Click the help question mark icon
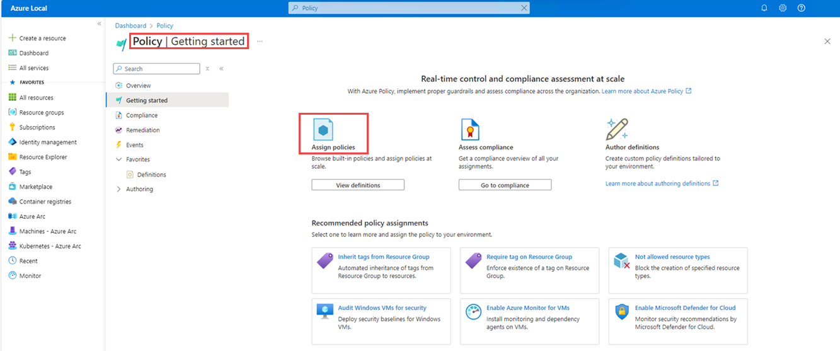840x351 pixels. [x=802, y=8]
